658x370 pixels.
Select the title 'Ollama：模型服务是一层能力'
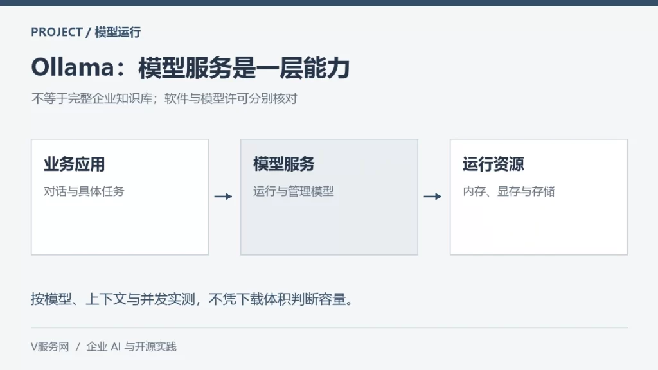(190, 68)
